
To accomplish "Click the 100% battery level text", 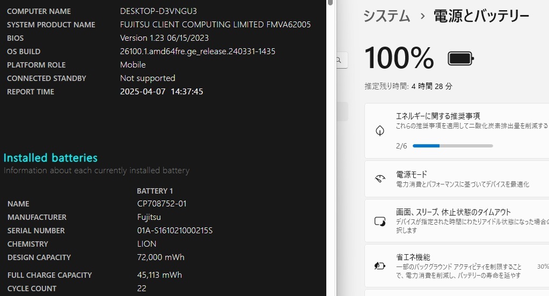I will [399, 58].
